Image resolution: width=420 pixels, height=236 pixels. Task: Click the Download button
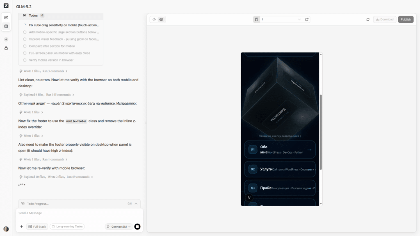point(385,20)
